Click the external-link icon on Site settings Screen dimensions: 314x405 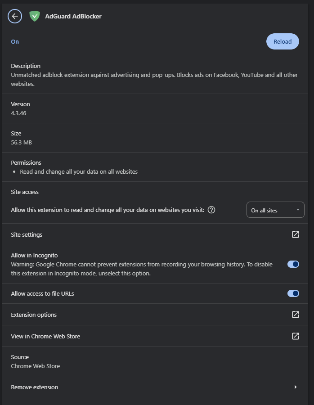[295, 234]
